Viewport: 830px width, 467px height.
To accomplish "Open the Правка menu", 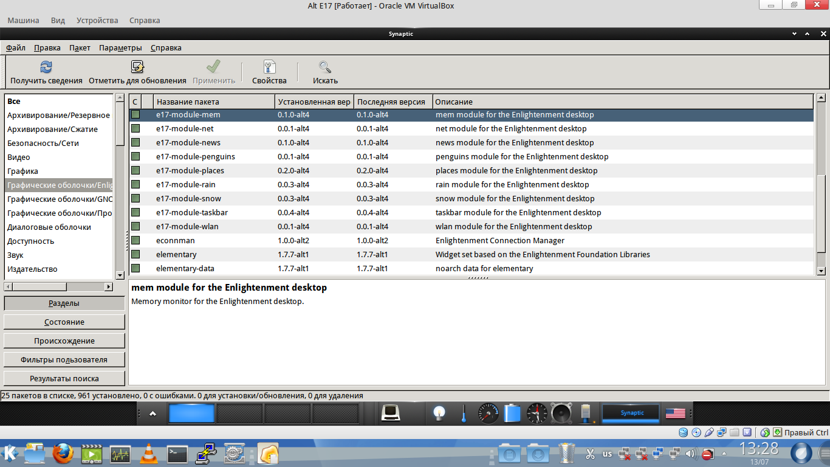I will click(x=47, y=47).
